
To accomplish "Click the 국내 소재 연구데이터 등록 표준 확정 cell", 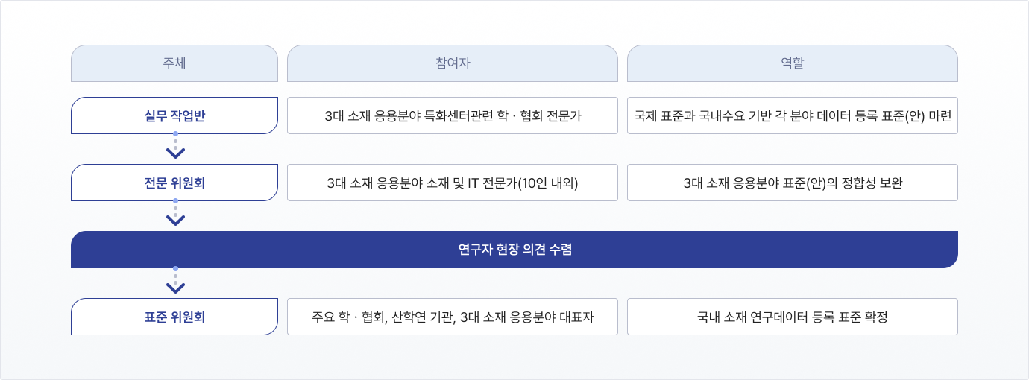I will pos(793,317).
